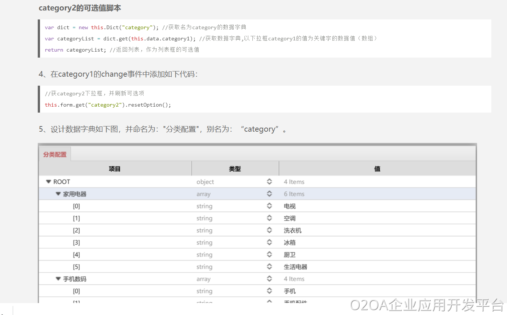Click the resetOption code line

[x=108, y=105]
